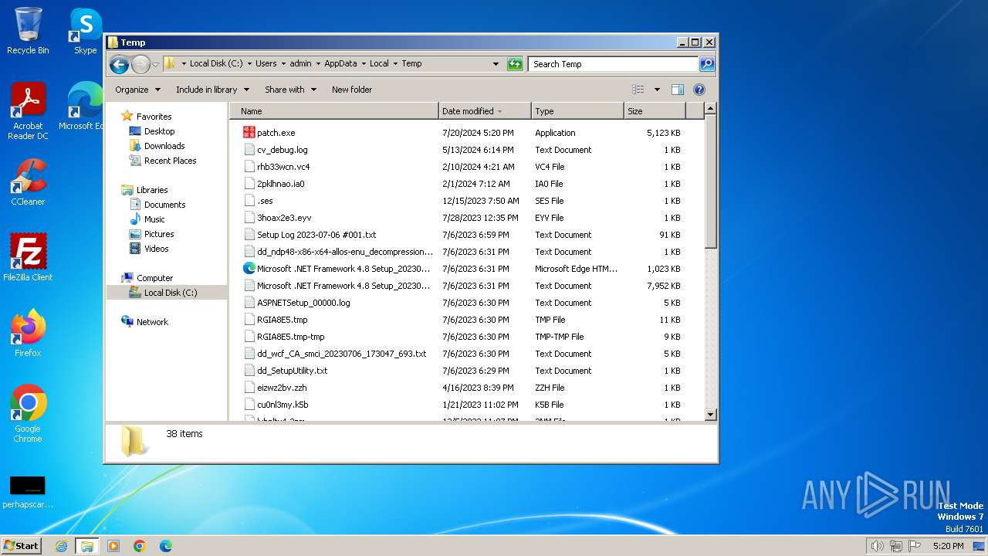988x556 pixels.
Task: Refresh the Temp folder view
Action: [515, 64]
